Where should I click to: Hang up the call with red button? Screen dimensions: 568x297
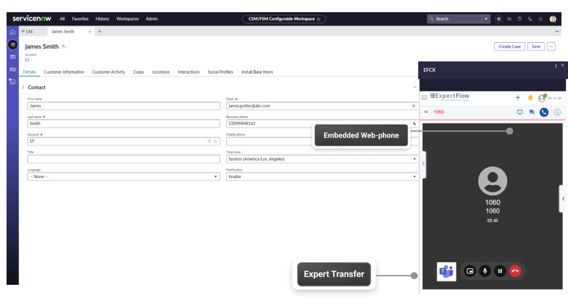pyautogui.click(x=515, y=271)
